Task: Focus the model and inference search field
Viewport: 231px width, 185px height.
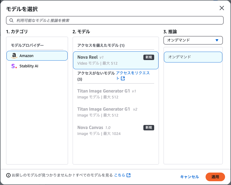Action: tap(115, 20)
